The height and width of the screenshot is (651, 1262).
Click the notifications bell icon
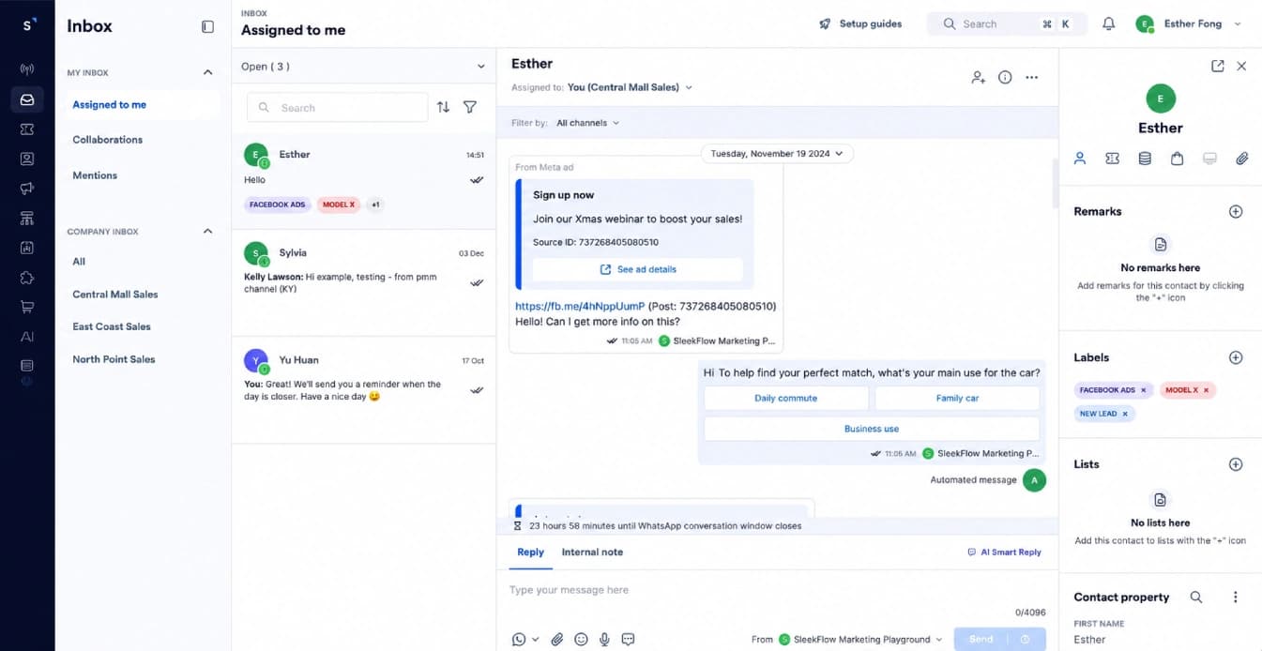pyautogui.click(x=1108, y=23)
